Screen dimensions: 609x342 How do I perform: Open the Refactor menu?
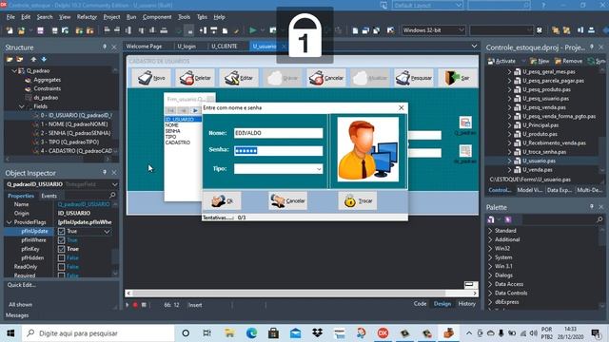pos(87,17)
